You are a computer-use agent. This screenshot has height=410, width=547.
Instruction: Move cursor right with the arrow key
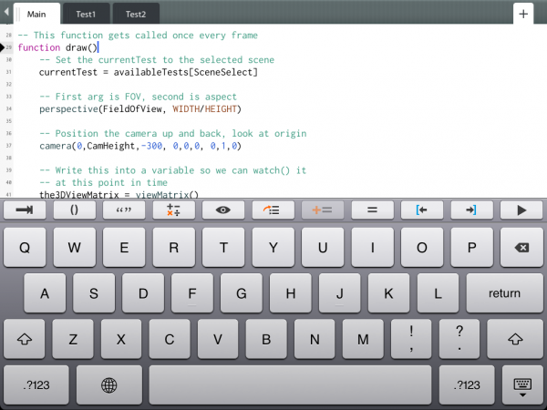coord(470,210)
